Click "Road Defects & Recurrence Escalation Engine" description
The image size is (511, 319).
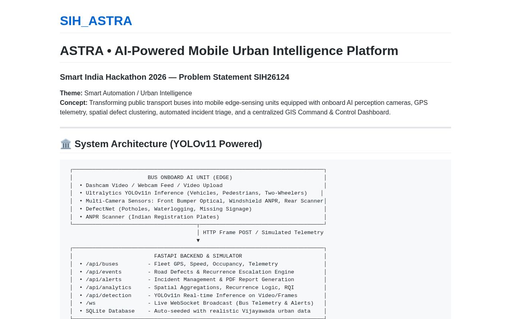(x=224, y=272)
